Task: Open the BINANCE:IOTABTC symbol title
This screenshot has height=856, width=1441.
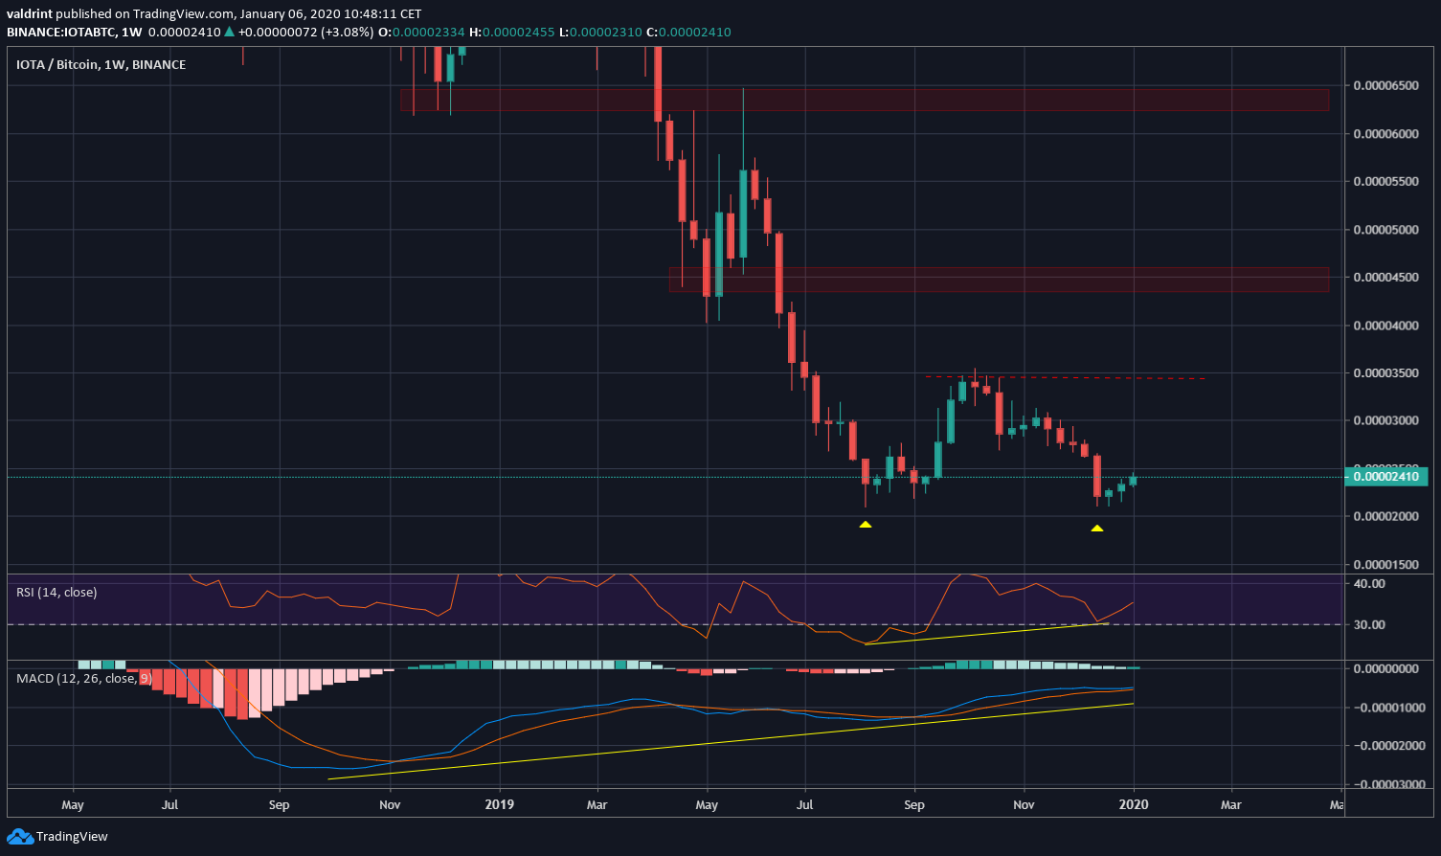Action: click(x=62, y=32)
